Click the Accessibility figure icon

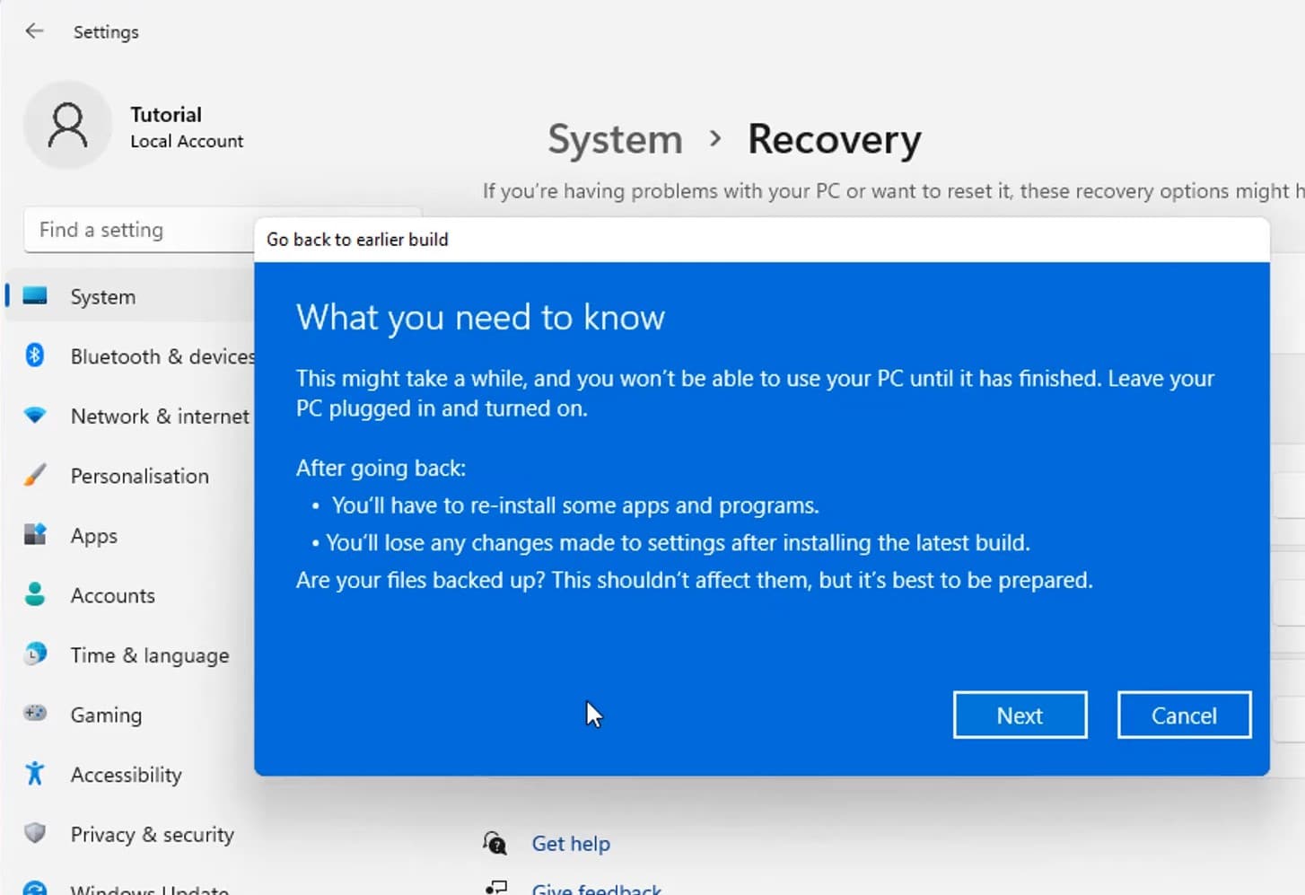pyautogui.click(x=35, y=774)
